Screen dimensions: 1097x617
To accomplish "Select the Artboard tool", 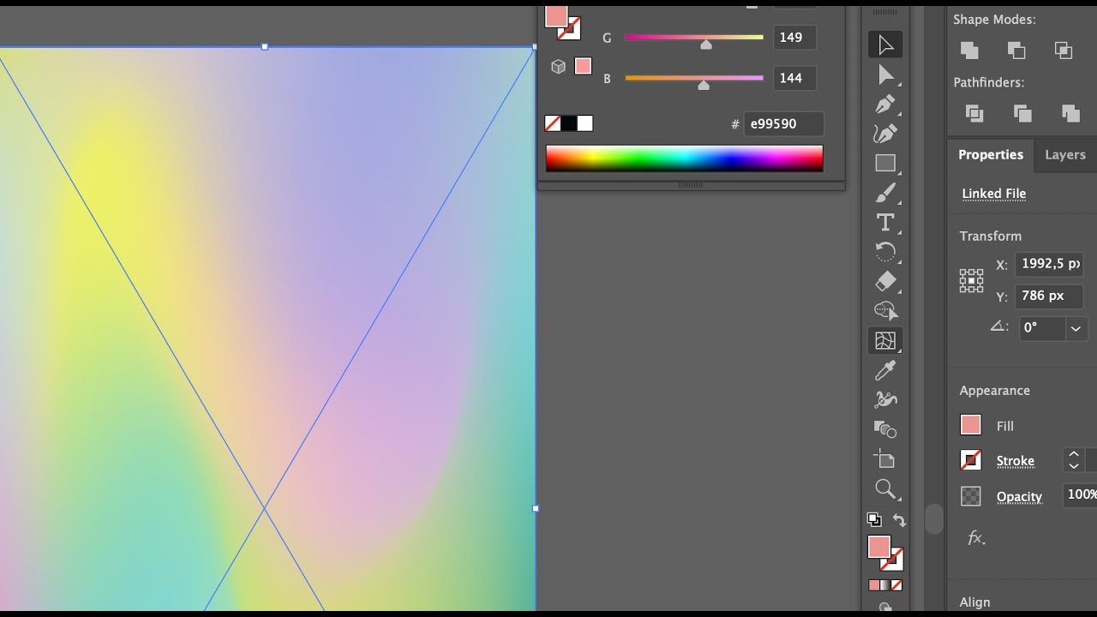I will [885, 458].
